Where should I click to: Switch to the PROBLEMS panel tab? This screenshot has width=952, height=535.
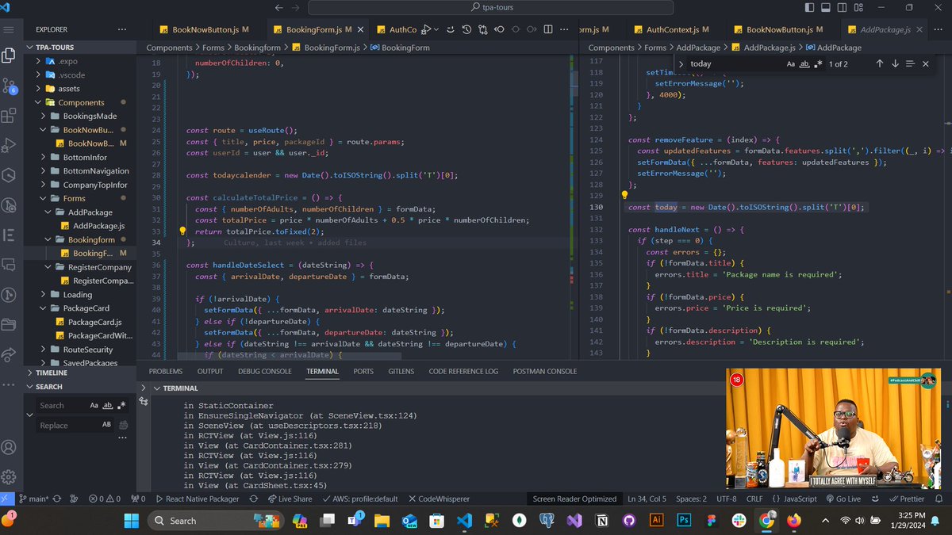tap(165, 371)
